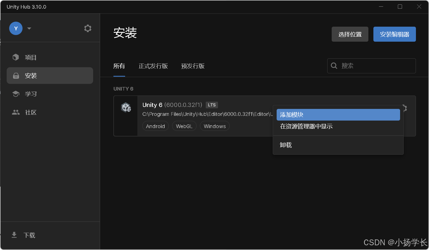This screenshot has width=429, height=250.
Task: Close the Unity Hub window
Action: pyautogui.click(x=419, y=7)
